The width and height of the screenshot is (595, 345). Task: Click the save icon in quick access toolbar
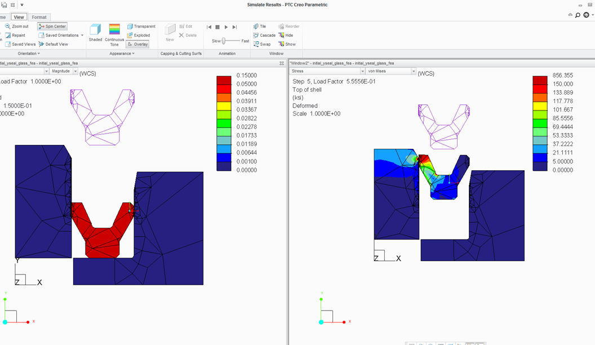coord(4,5)
